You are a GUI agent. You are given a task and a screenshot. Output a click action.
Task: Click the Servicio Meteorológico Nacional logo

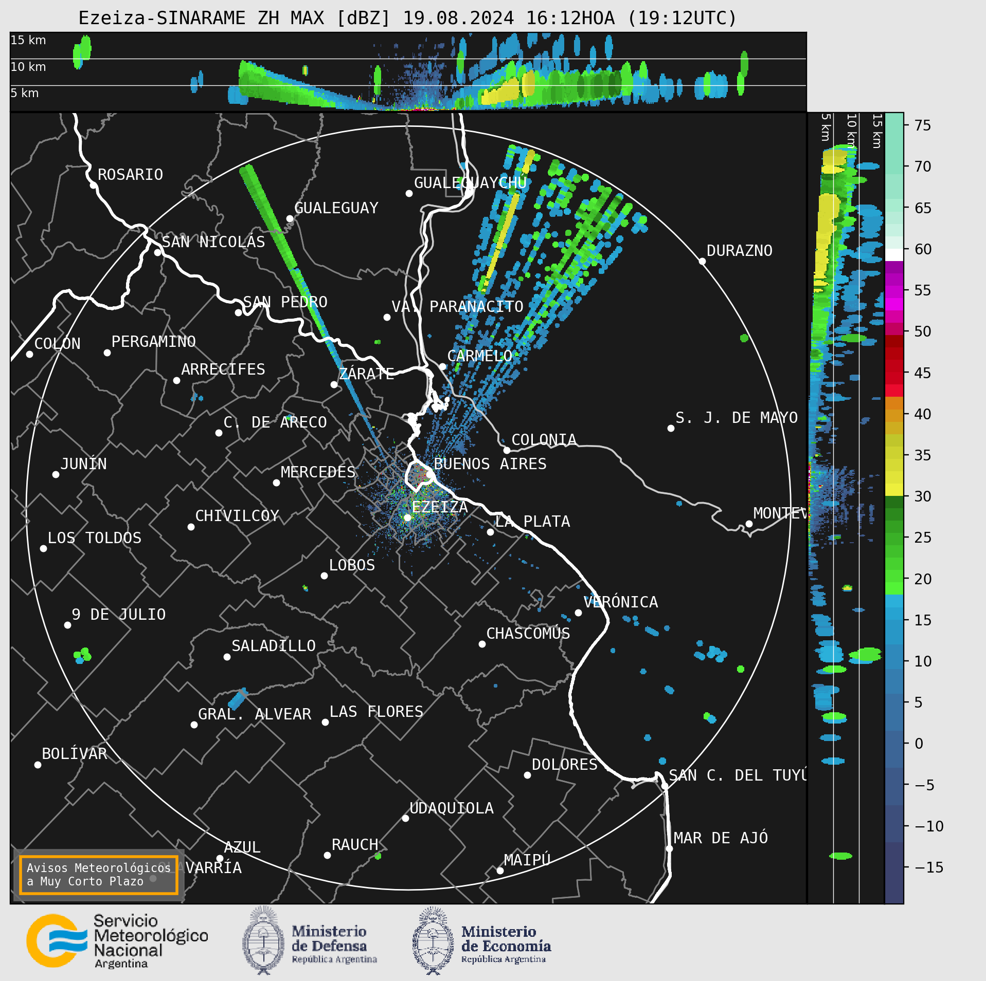pos(117,941)
